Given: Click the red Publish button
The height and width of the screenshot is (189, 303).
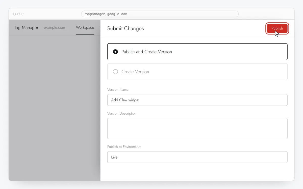Looking at the screenshot, I should [277, 28].
